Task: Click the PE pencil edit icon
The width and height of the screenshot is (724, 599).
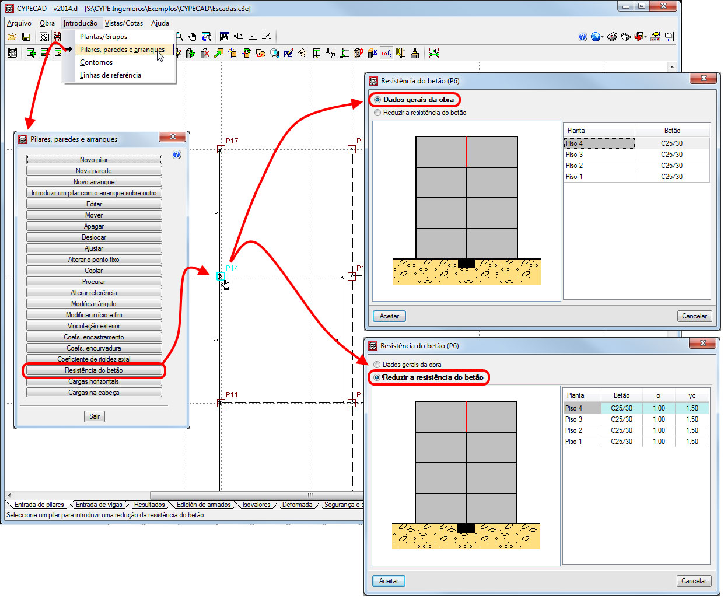Action: click(288, 53)
